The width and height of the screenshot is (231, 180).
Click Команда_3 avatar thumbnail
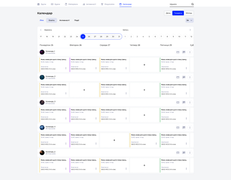pyautogui.click(x=42, y=102)
